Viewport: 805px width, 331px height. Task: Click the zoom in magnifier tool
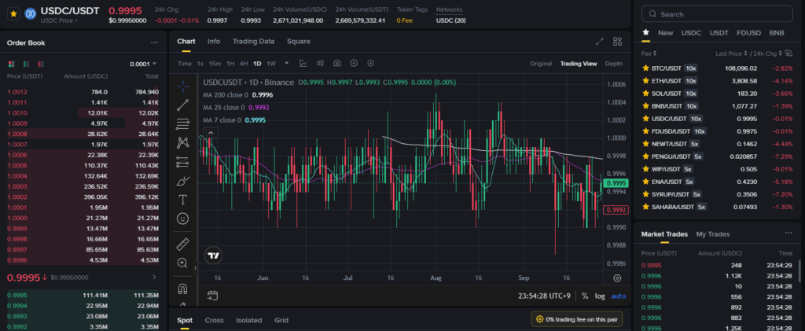pyautogui.click(x=183, y=263)
